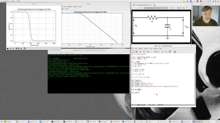Open Desktop menu in MATLAB figure window

click(70, 6)
